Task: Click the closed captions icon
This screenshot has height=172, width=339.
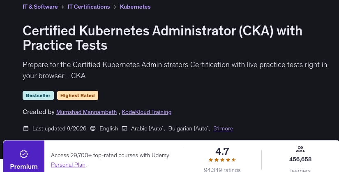Action: 125,128
